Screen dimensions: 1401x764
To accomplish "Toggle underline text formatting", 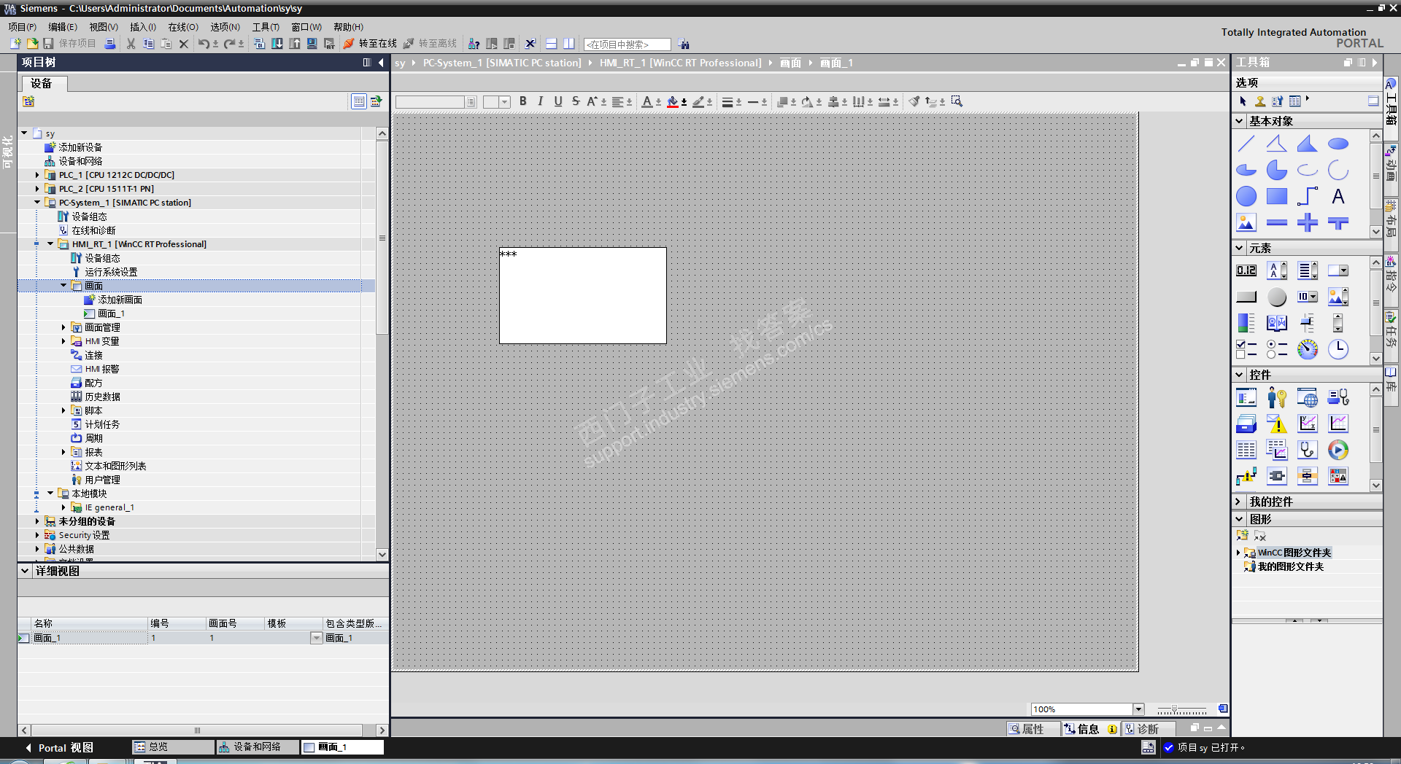I will pos(558,101).
